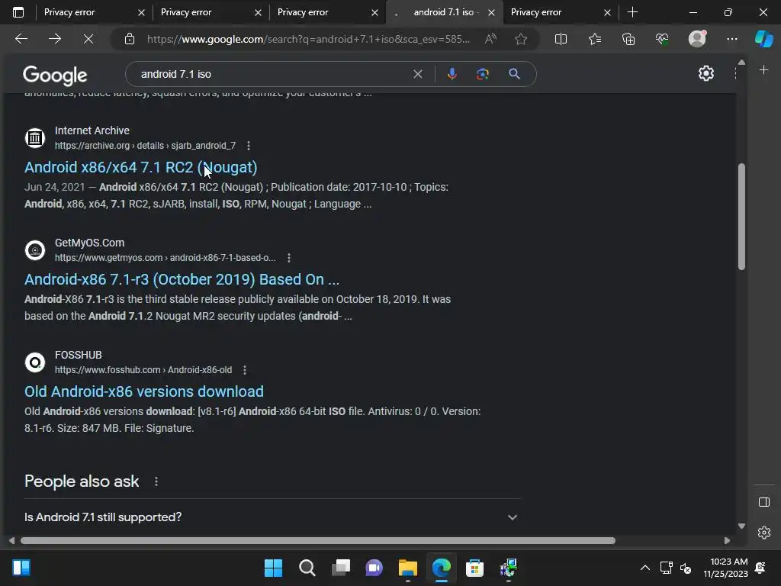Close the android 7.1 iso tab

pyautogui.click(x=492, y=12)
